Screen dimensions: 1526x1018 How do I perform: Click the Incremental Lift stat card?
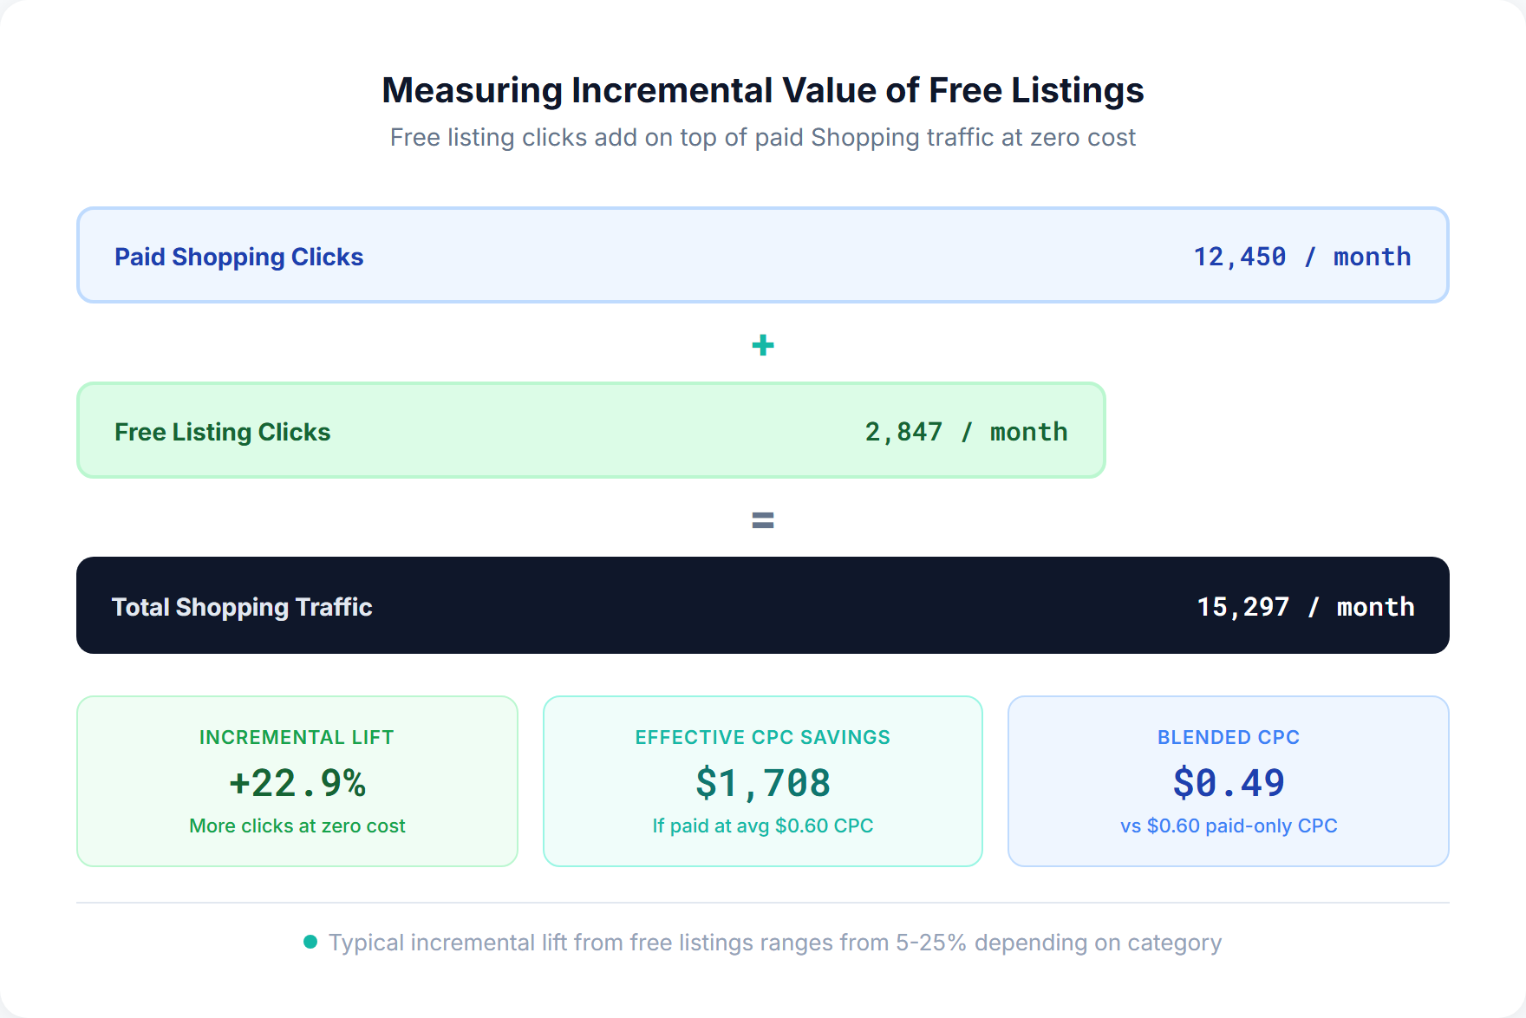click(297, 780)
